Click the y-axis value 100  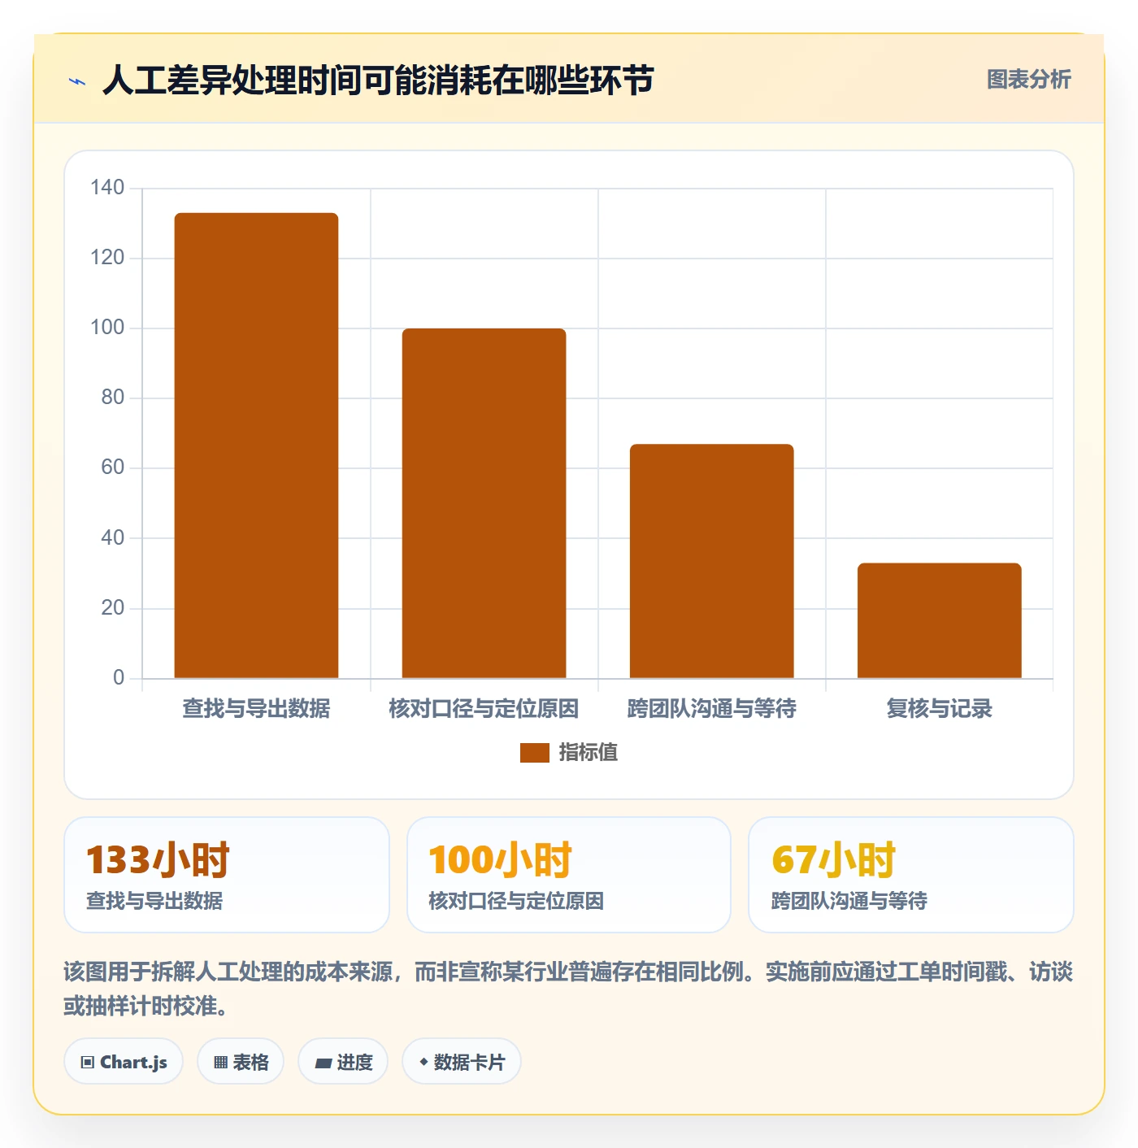[107, 328]
